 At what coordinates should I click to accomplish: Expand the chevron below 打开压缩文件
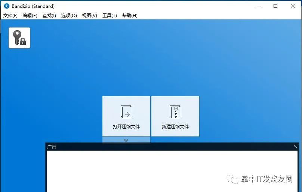click(x=126, y=140)
